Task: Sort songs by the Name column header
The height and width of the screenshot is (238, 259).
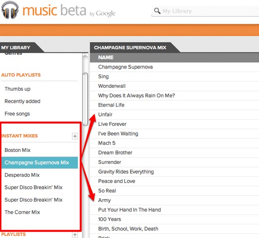Action: point(106,57)
